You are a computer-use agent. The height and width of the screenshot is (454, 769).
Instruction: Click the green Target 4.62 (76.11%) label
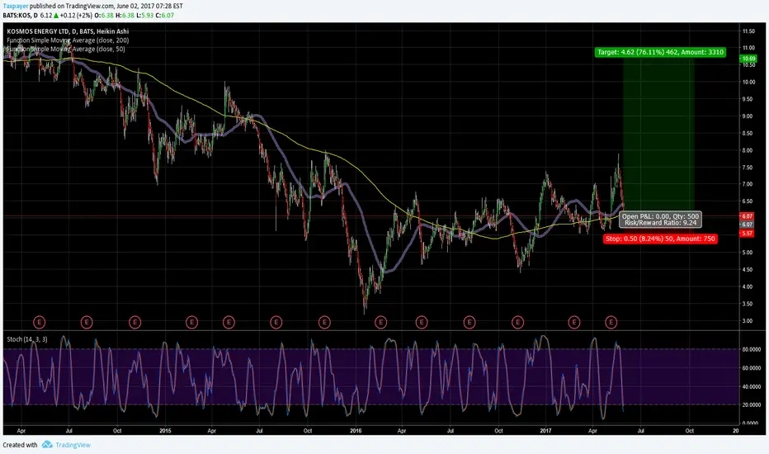pos(660,52)
